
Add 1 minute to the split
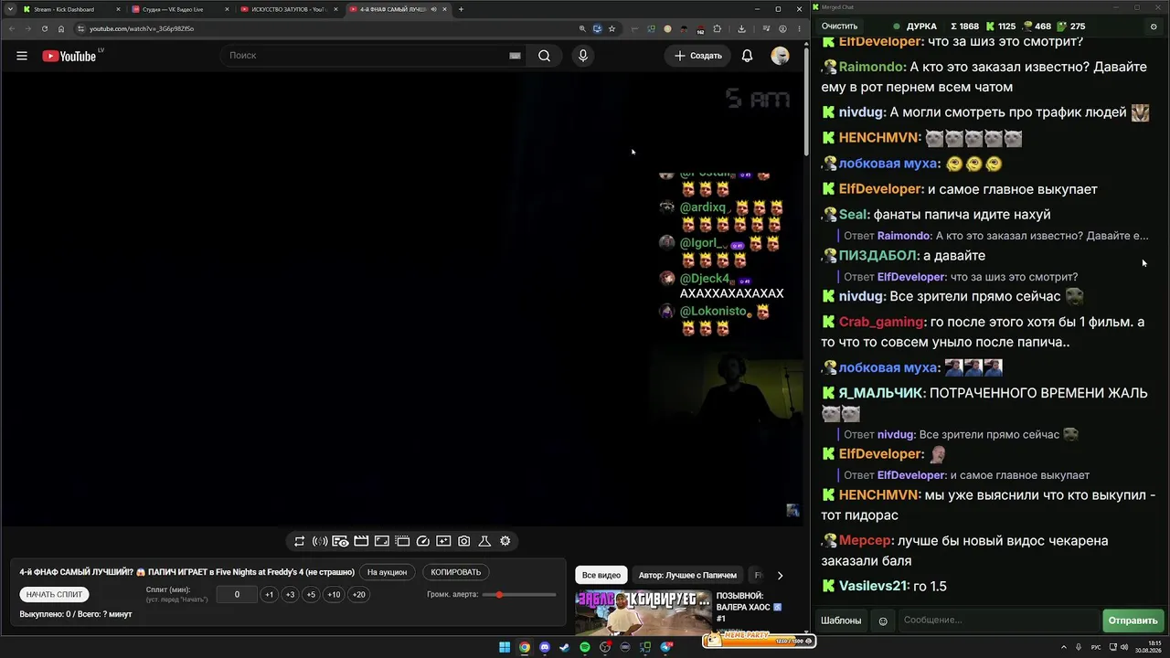point(269,594)
